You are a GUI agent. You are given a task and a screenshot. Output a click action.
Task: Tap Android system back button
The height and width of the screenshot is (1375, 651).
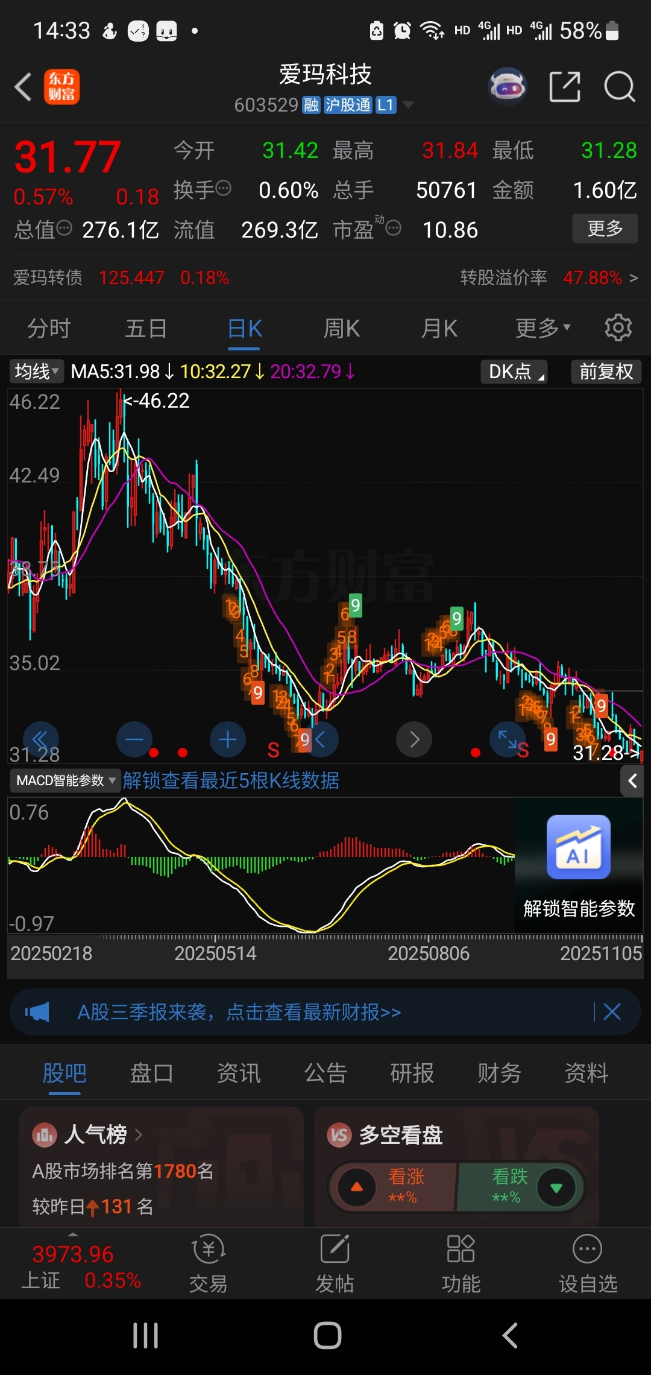[510, 1336]
